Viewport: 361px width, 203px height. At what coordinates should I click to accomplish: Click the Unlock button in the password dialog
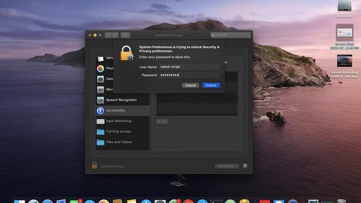(211, 85)
